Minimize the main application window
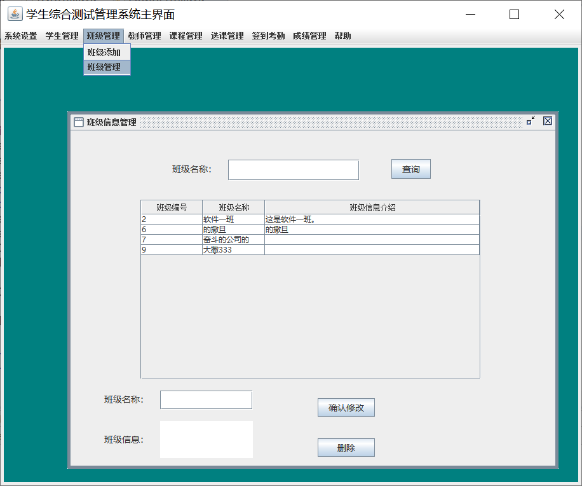This screenshot has height=486, width=582. tap(470, 15)
